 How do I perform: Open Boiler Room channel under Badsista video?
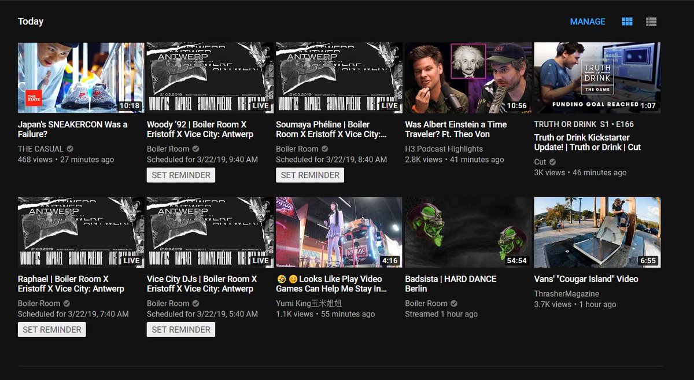426,303
